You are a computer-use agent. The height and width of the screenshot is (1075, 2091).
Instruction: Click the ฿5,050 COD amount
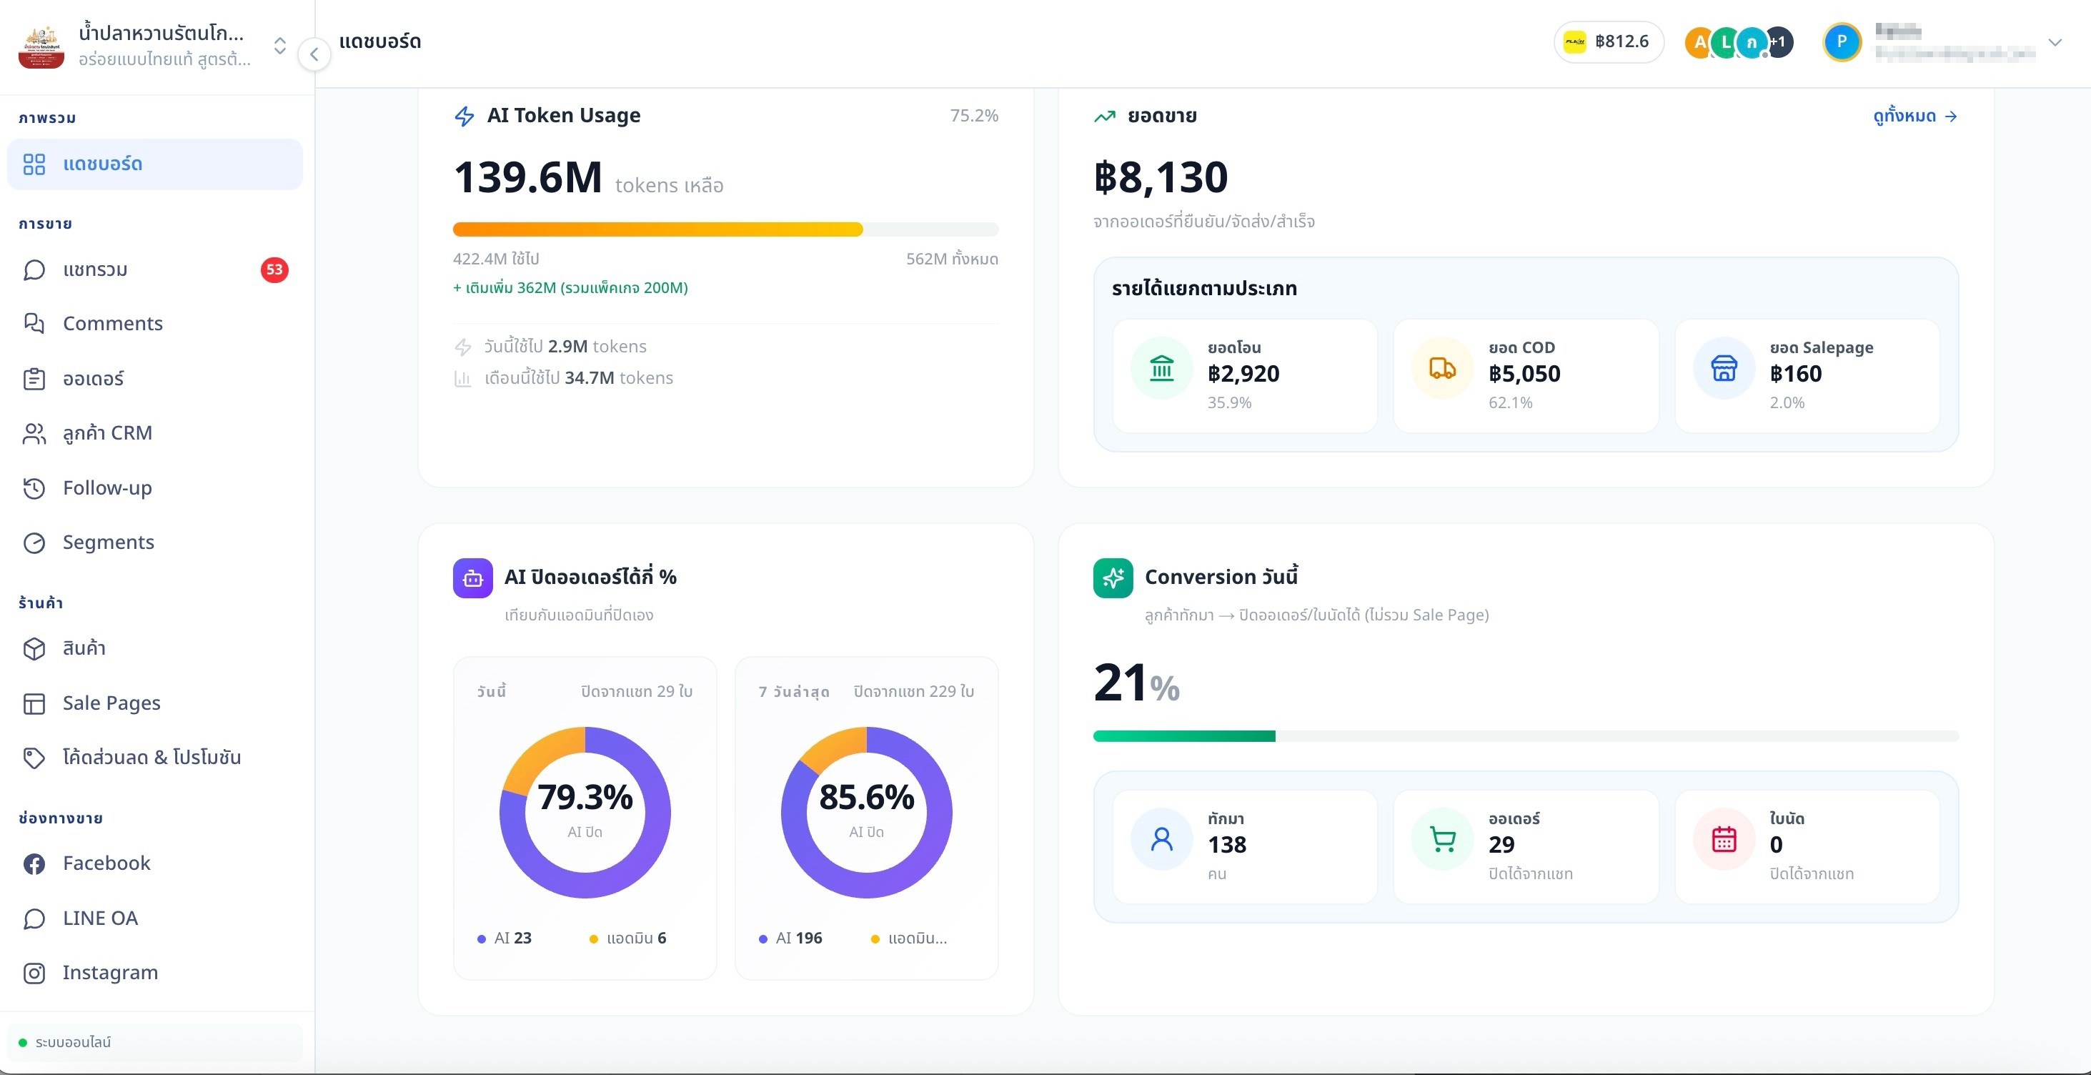point(1524,375)
